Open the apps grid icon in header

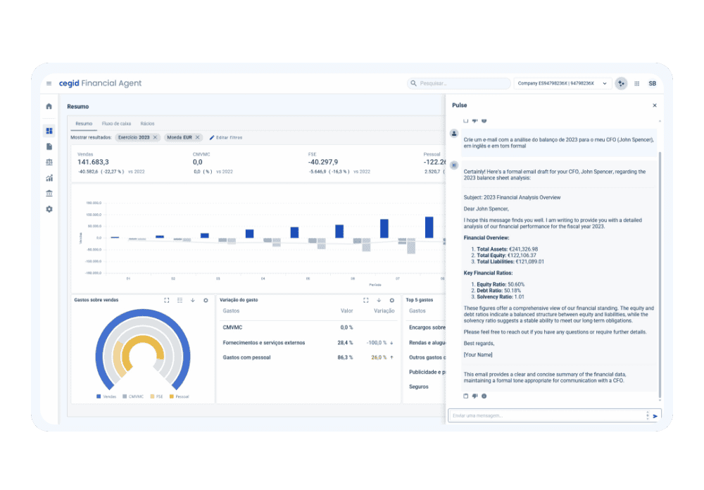(x=637, y=83)
